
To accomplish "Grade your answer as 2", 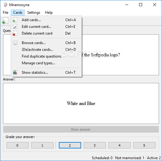I will pyautogui.click(x=70, y=145).
